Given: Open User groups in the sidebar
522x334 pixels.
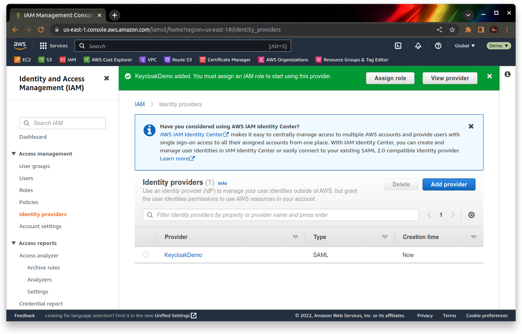Looking at the screenshot, I should tap(34, 166).
